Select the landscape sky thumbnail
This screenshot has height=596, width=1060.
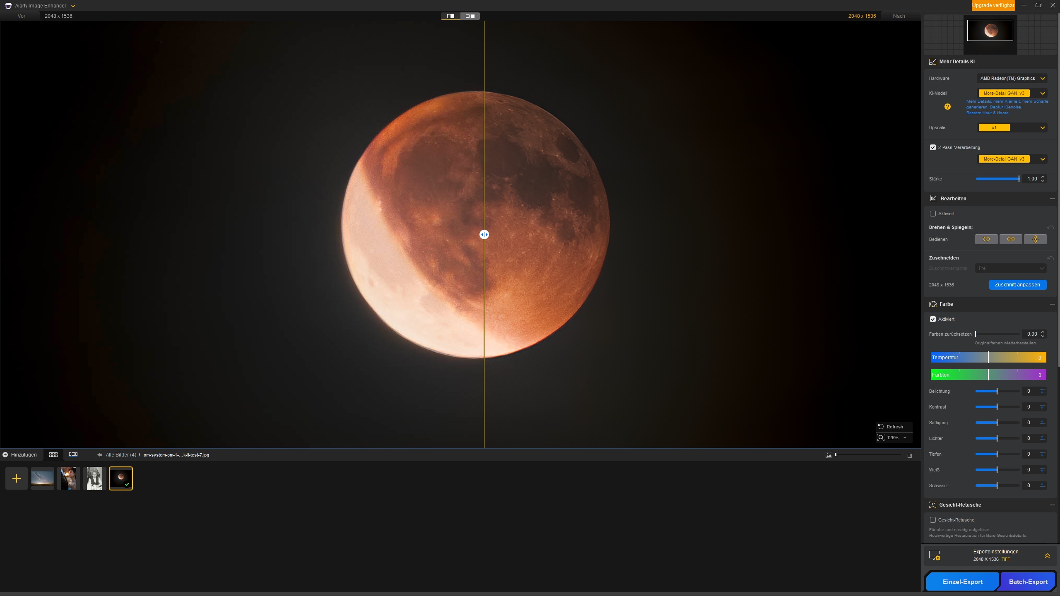[43, 478]
